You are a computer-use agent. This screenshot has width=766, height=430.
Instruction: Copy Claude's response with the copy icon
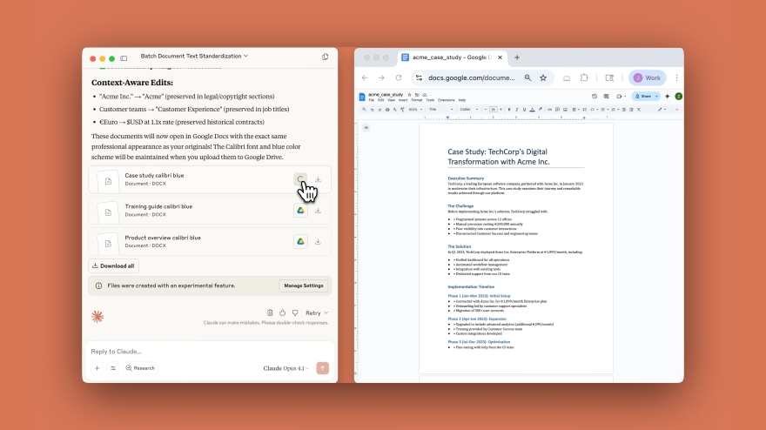(270, 312)
